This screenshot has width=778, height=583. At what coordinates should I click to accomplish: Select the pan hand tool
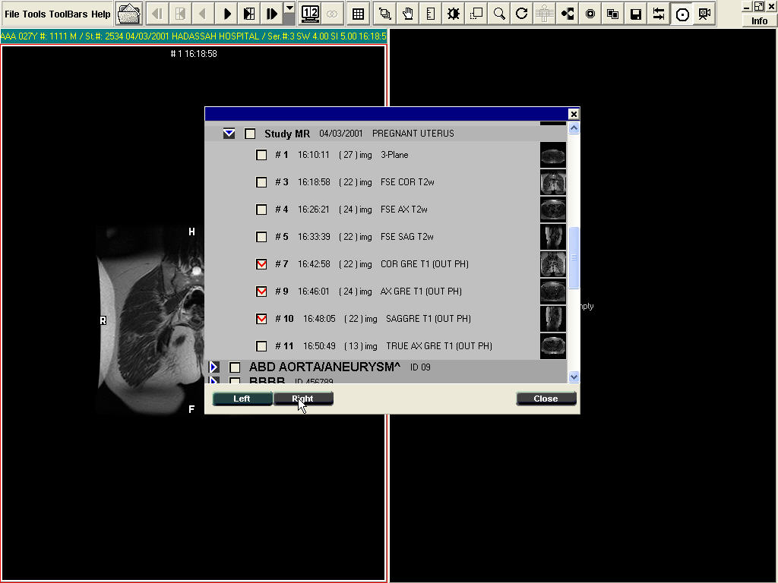[x=408, y=14]
